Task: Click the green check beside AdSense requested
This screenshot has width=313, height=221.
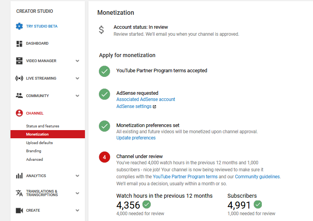Action: pyautogui.click(x=104, y=94)
